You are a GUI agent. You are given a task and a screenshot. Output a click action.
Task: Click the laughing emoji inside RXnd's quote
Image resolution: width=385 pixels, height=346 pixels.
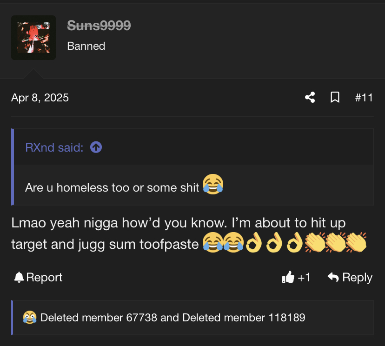coord(213,184)
